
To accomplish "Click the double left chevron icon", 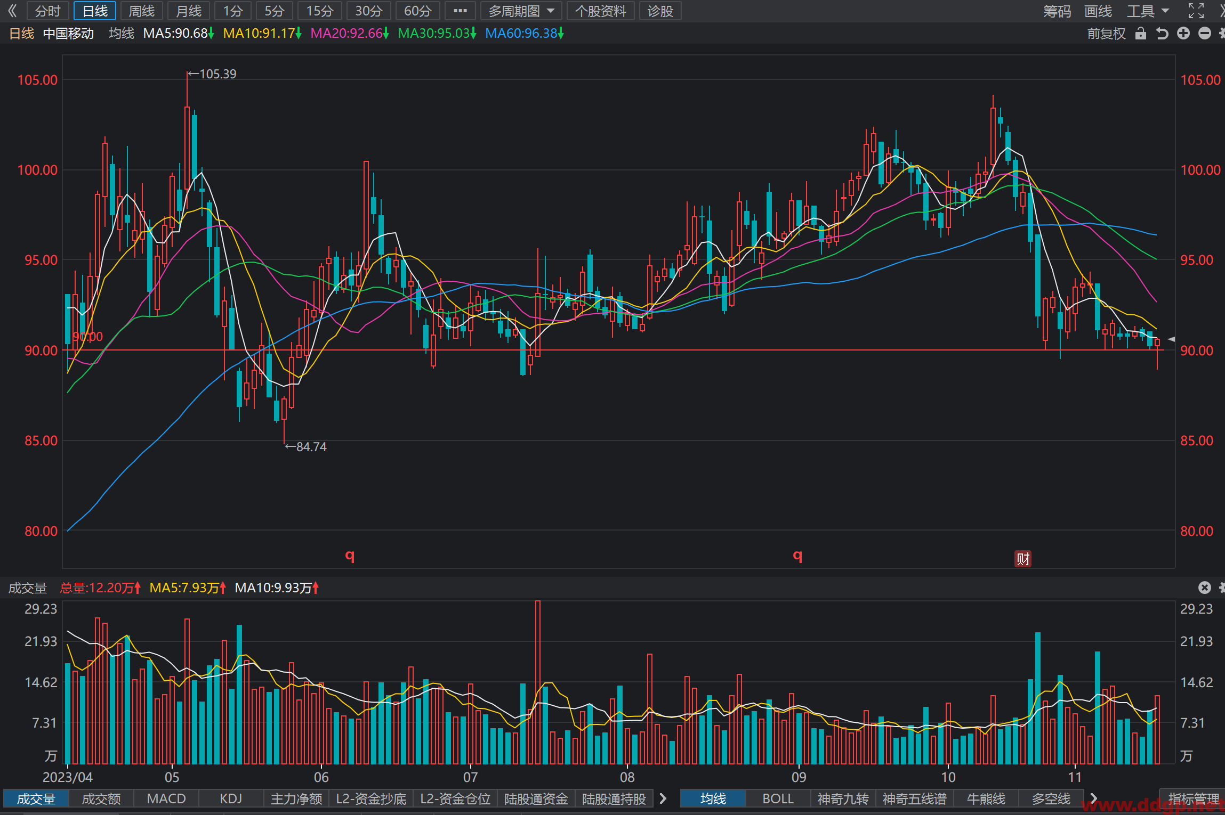I will (x=12, y=11).
